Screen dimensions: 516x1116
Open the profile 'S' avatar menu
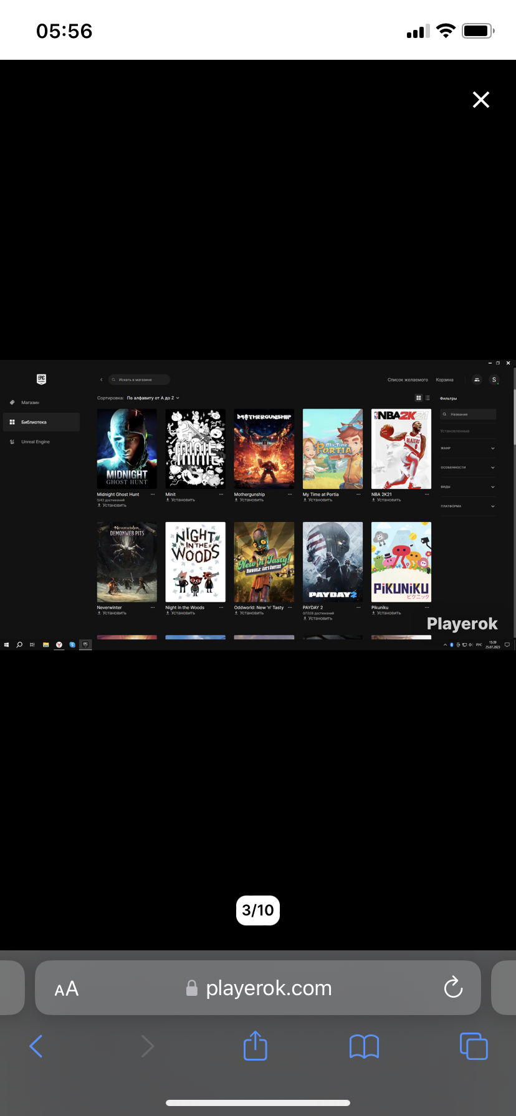click(494, 379)
